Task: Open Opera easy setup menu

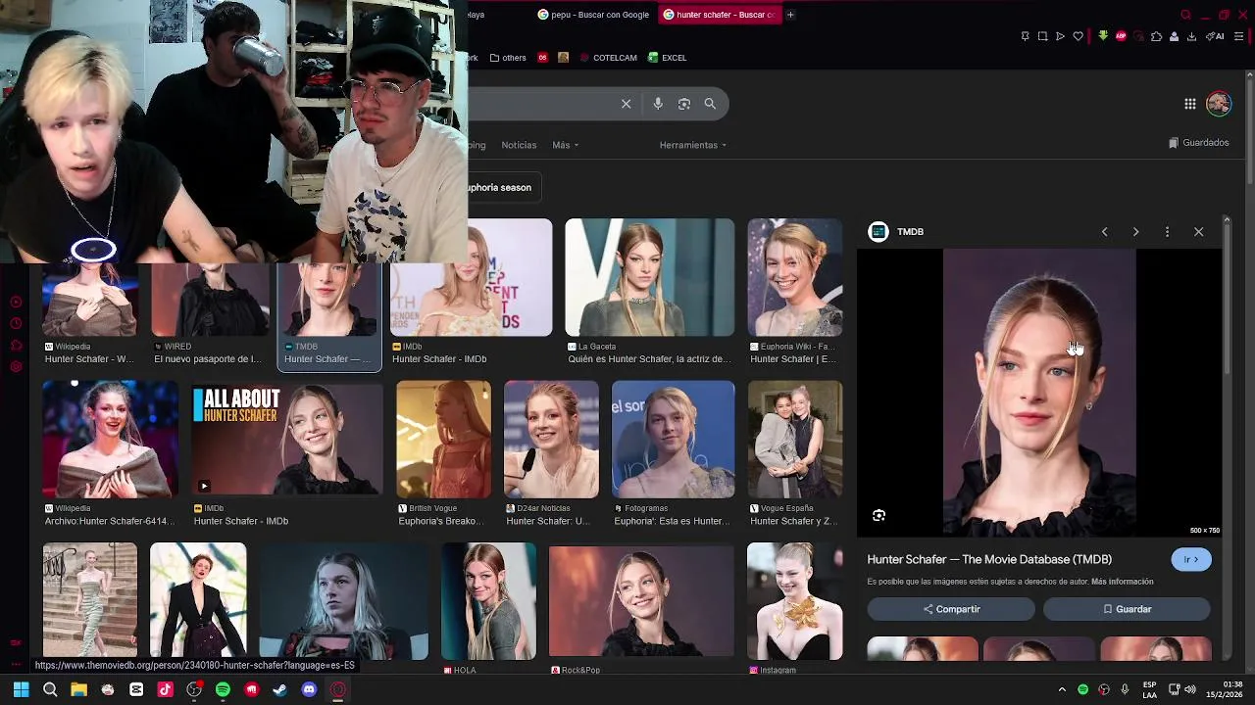Action: pos(1238,36)
